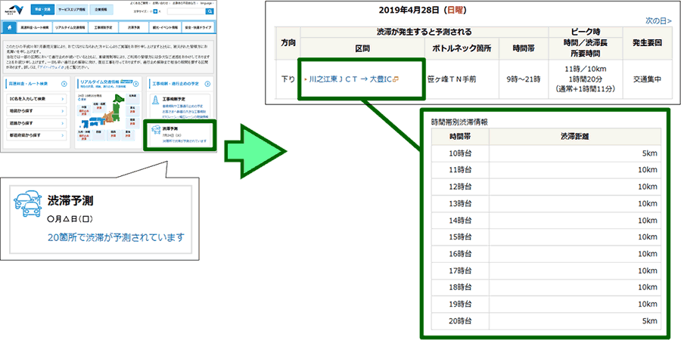
Task: Open 川之江東JCT → 大豊IC section link
Action: (x=349, y=79)
